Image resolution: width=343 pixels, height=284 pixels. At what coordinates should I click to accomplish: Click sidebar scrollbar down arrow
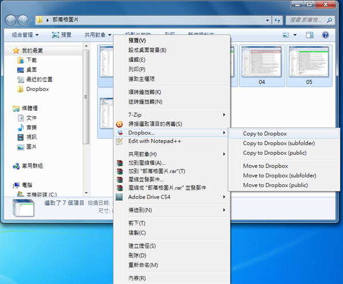pos(86,193)
